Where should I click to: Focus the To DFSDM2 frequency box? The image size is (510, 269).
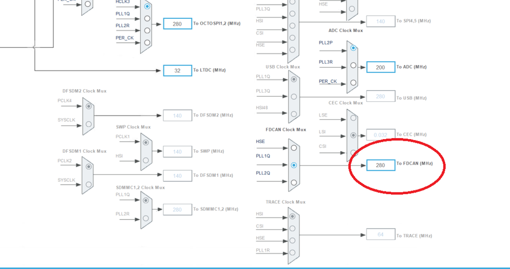coord(177,116)
